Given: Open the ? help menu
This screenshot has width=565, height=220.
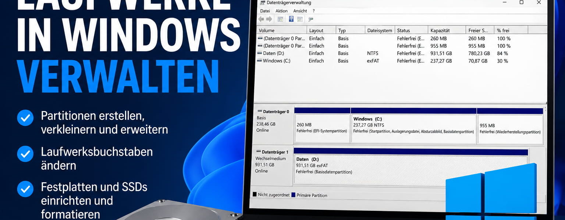Looking at the screenshot, I should tap(313, 11).
